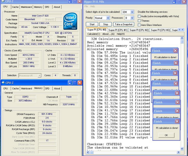Switch to the Super PI [CPU #1] tab
188x156 pixels.
[x=118, y=30]
